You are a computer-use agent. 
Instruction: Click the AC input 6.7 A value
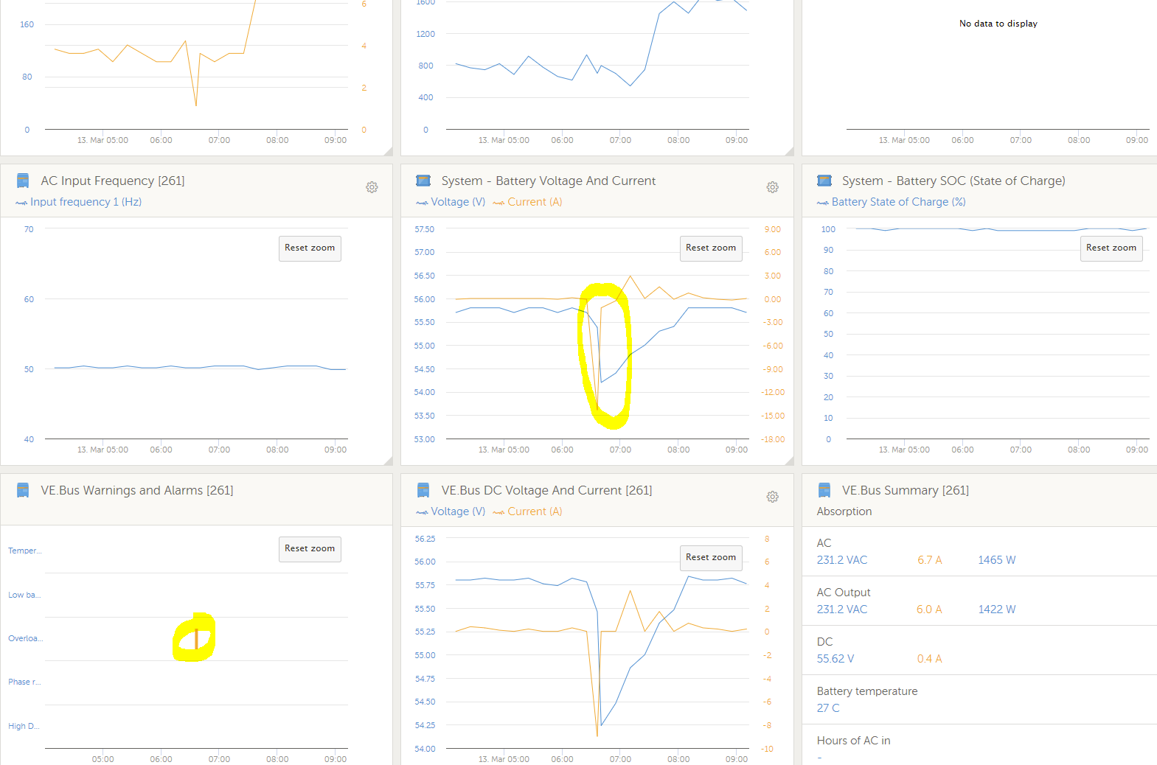[930, 560]
